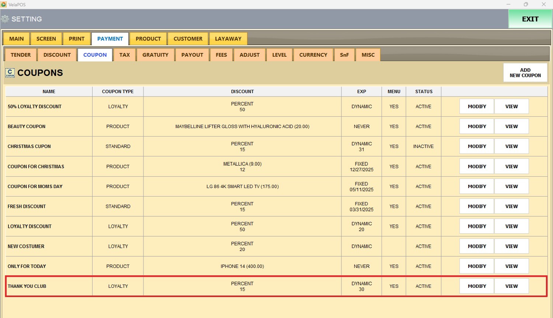Select the DISCOUNT sub-tab
Image resolution: width=553 pixels, height=318 pixels.
57,55
